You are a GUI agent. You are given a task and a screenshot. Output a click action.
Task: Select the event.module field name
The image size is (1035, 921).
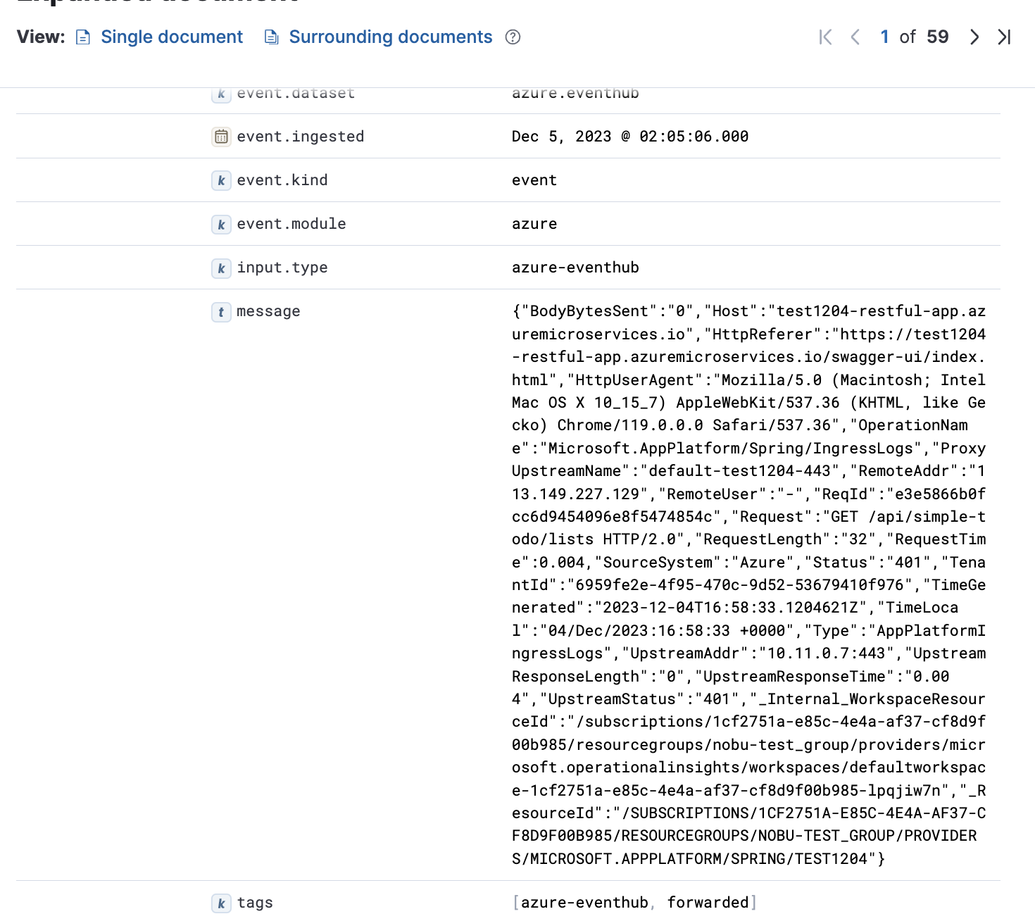[x=291, y=224]
